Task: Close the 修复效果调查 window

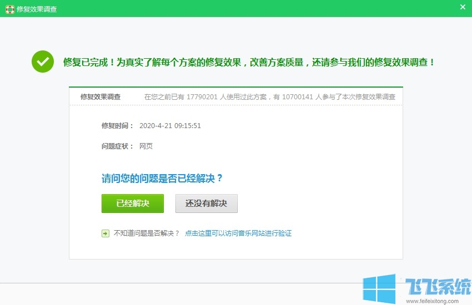Action: coord(463,7)
